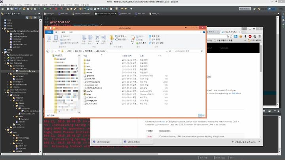The image size is (285, 160).
Task: Switch Explorer to large icons view icon
Action: [x=203, y=116]
